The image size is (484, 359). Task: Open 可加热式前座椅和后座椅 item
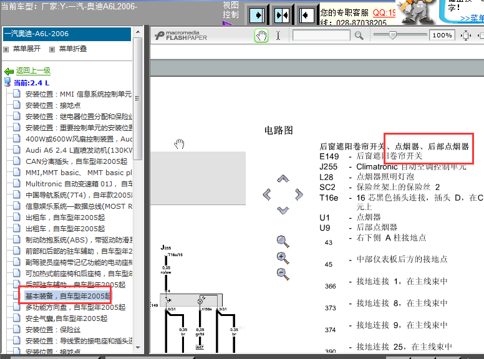79,274
